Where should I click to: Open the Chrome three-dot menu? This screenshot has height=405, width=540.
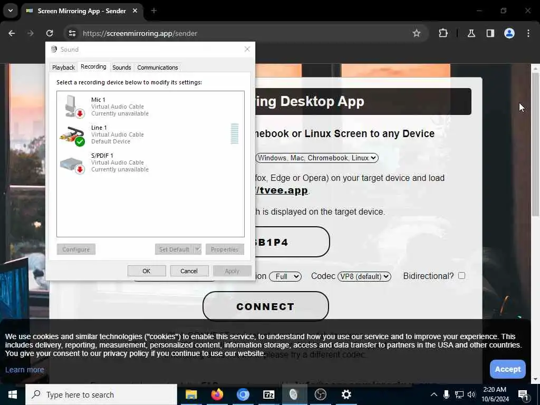coord(528,33)
